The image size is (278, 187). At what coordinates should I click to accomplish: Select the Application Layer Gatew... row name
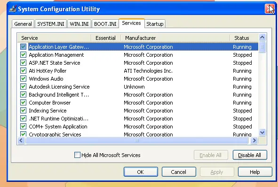pos(59,47)
